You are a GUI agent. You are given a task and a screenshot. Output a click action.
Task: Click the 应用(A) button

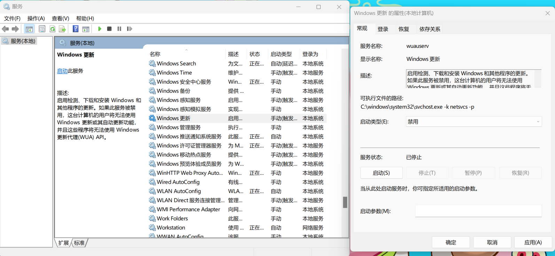[x=533, y=242]
